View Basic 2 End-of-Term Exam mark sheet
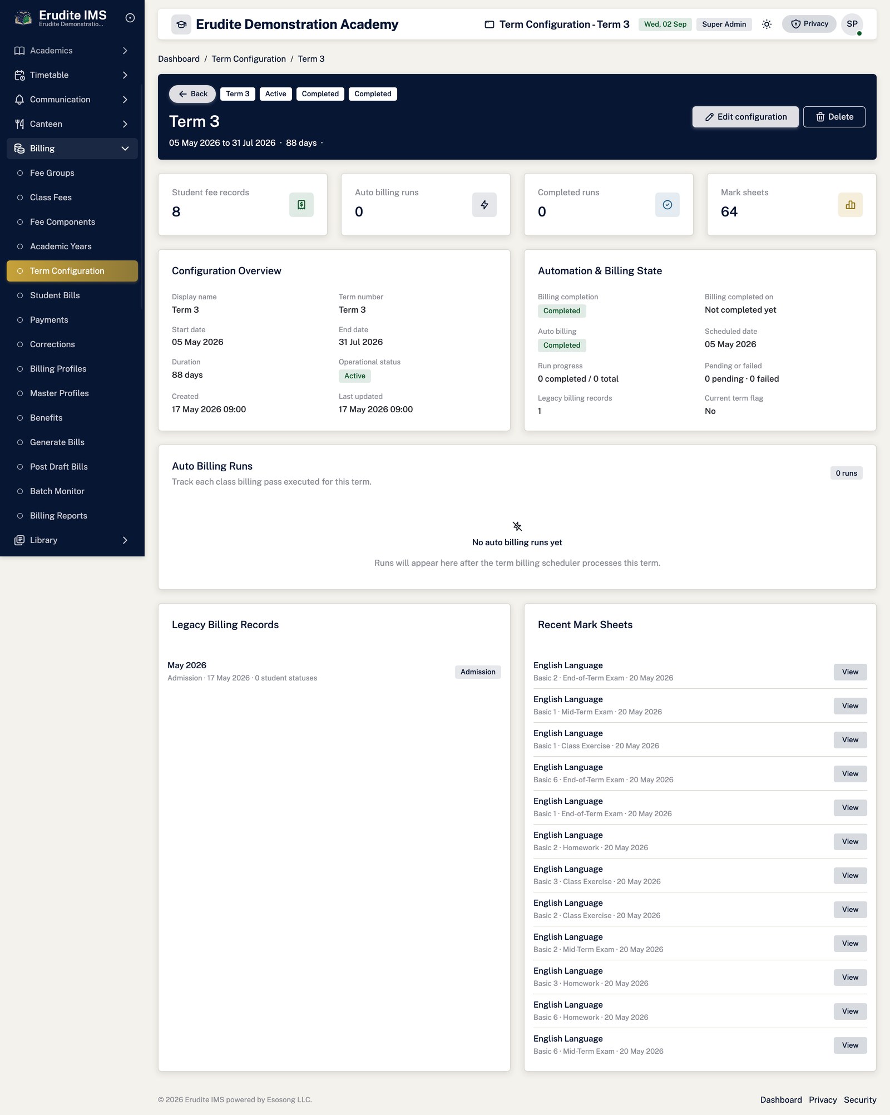 [x=850, y=672]
